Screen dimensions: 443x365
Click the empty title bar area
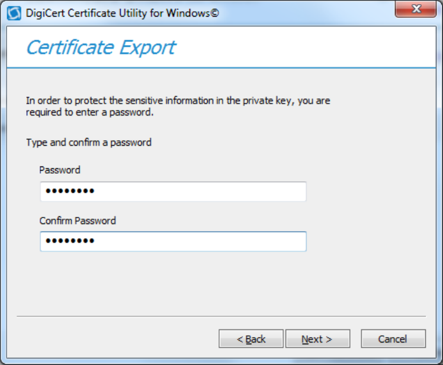pyautogui.click(x=308, y=12)
